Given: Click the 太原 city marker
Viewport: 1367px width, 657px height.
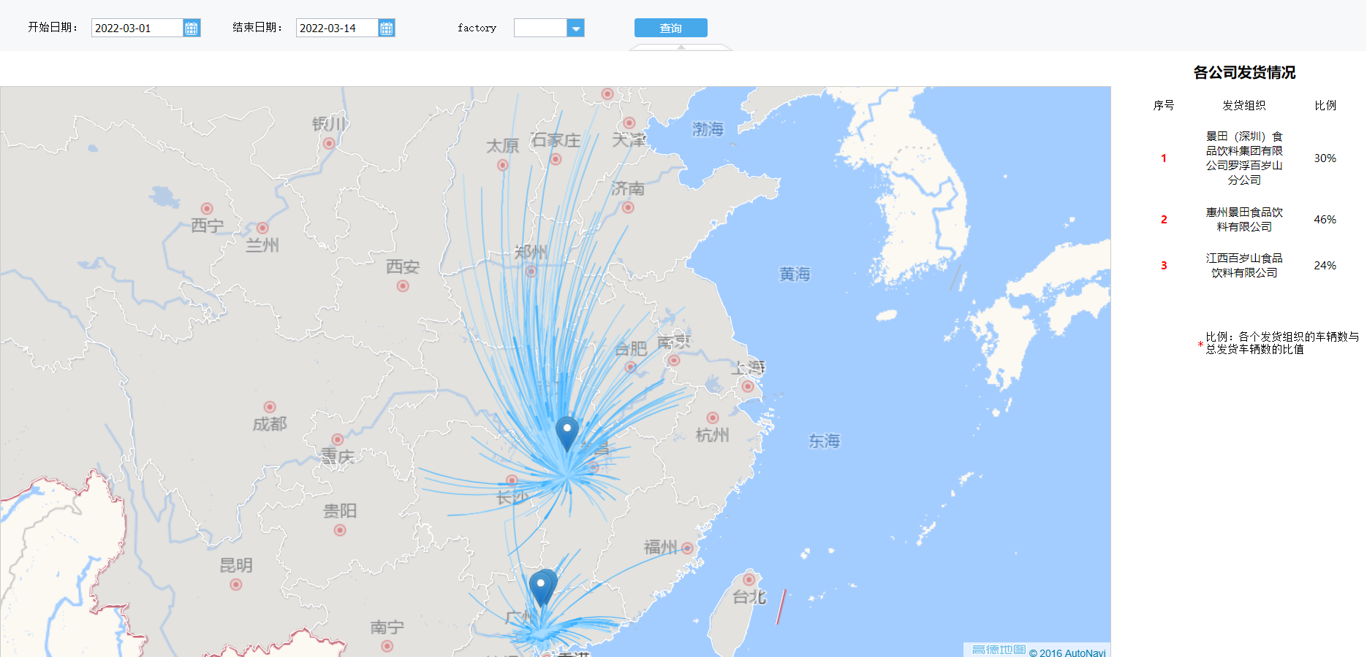Looking at the screenshot, I should tap(502, 165).
